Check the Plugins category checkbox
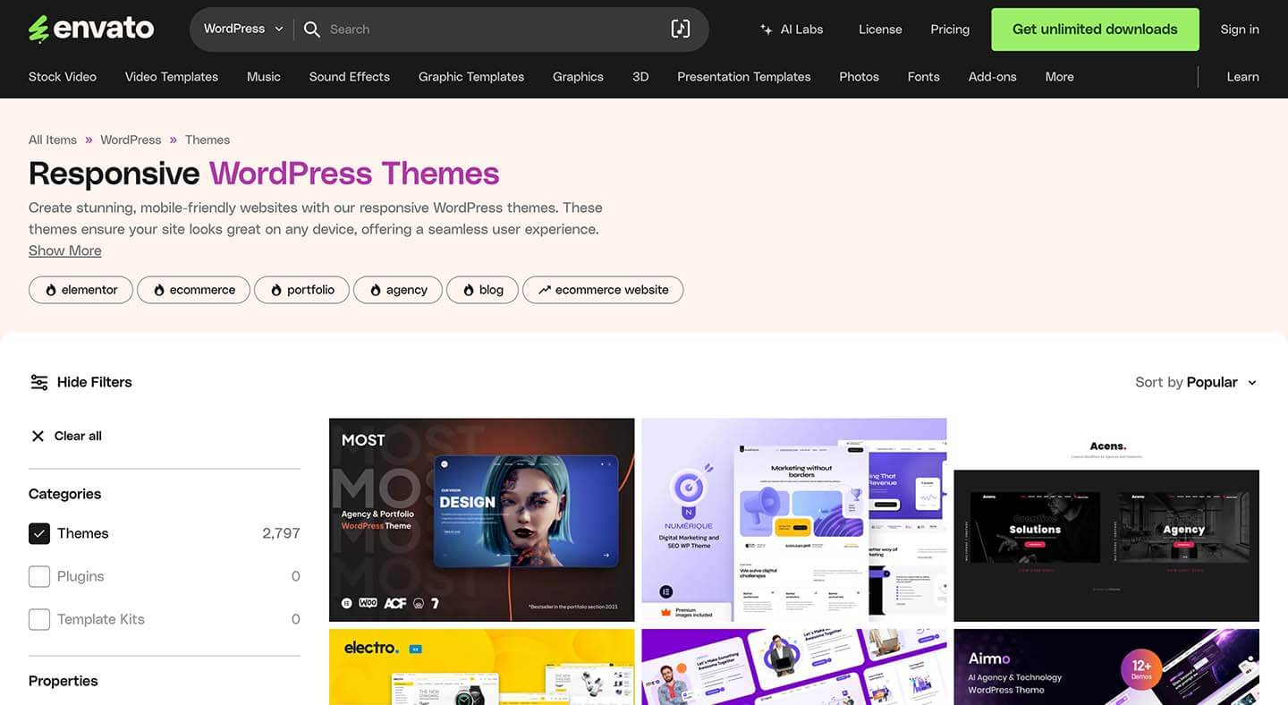This screenshot has height=705, width=1288. click(x=39, y=576)
